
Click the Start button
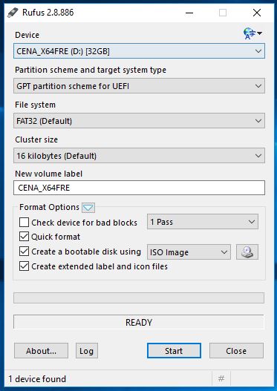[174, 351]
